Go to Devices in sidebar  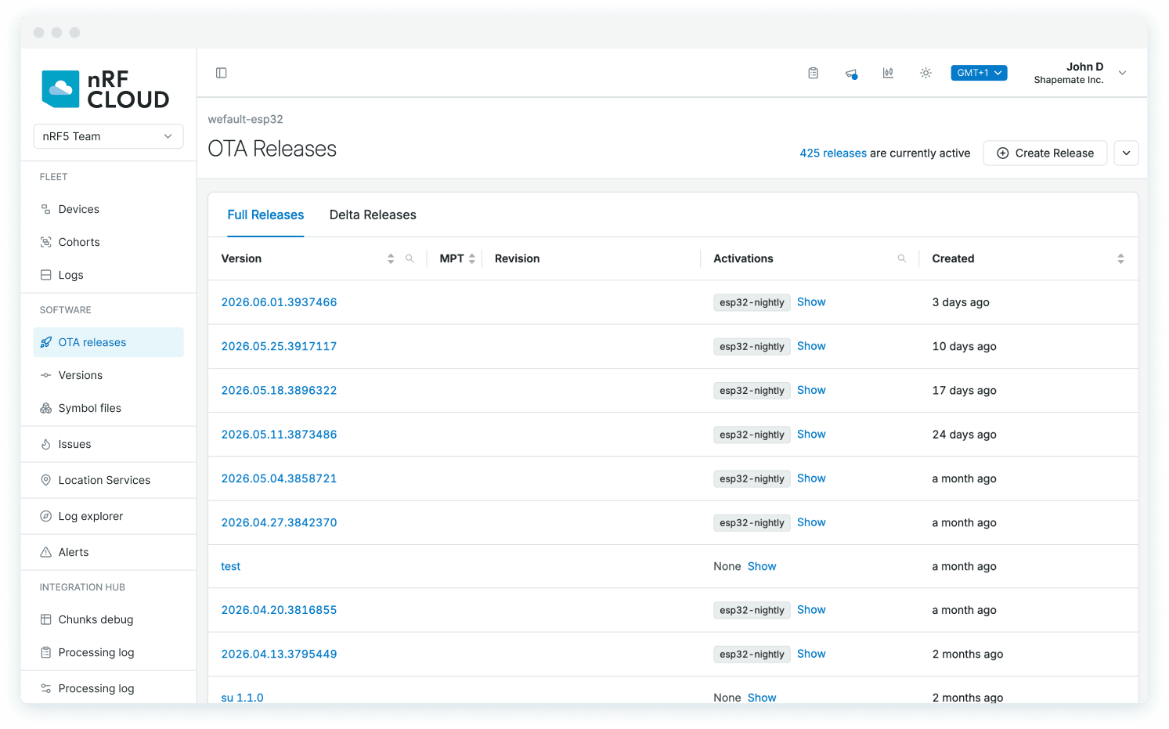108,209
